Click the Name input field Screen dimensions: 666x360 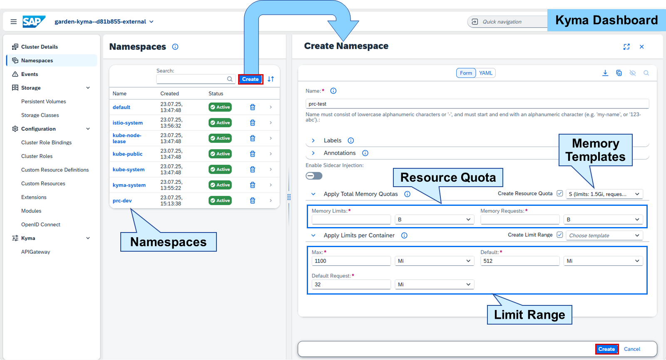(x=477, y=104)
